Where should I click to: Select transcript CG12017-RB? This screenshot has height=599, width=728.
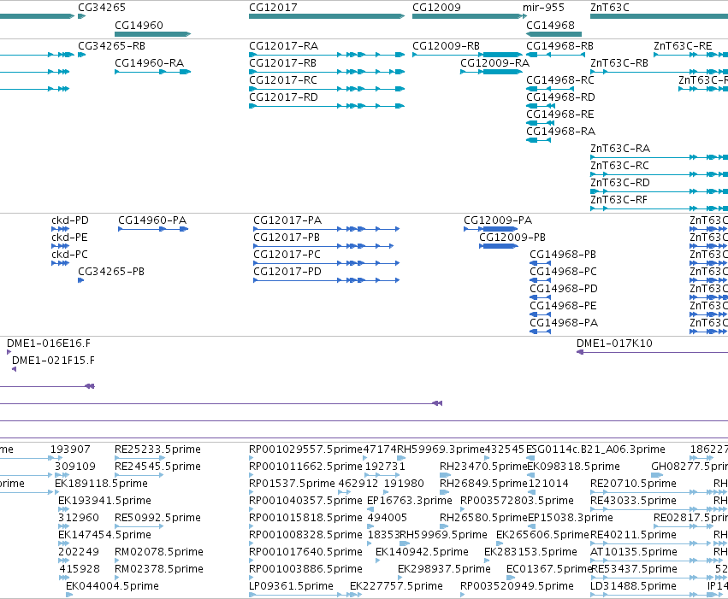[283, 63]
